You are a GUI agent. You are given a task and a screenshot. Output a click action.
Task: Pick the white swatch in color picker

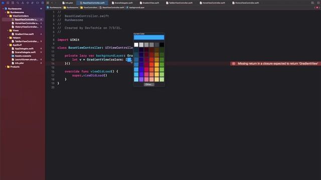136,44
